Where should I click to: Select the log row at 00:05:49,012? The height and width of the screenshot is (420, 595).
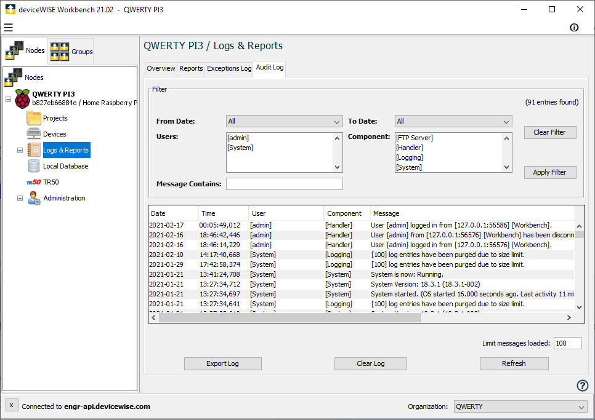pos(361,225)
